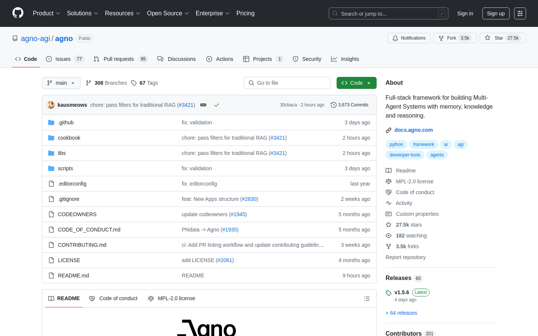Screen dimensions: 538x336
Task: Open the command palette icon button in header
Action: tap(520, 13)
